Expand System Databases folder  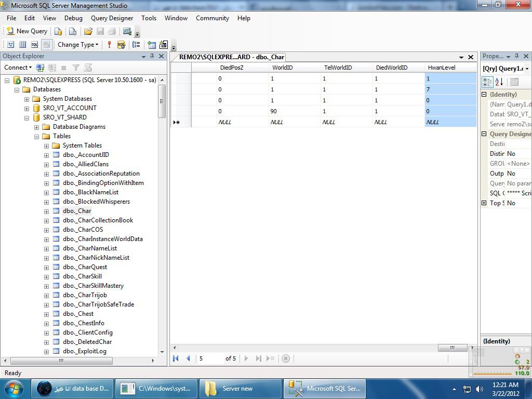(26, 99)
